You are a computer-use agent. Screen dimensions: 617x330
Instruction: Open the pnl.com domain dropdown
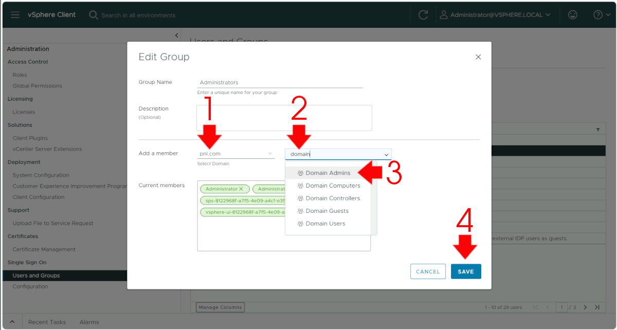[236, 154]
